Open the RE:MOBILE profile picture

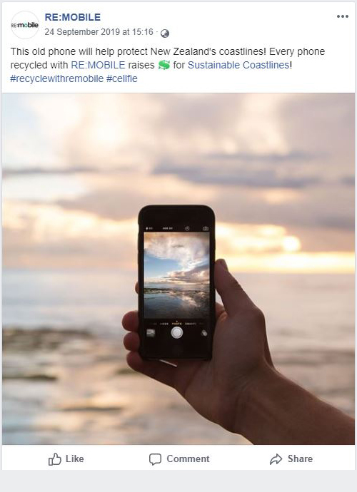pos(25,25)
